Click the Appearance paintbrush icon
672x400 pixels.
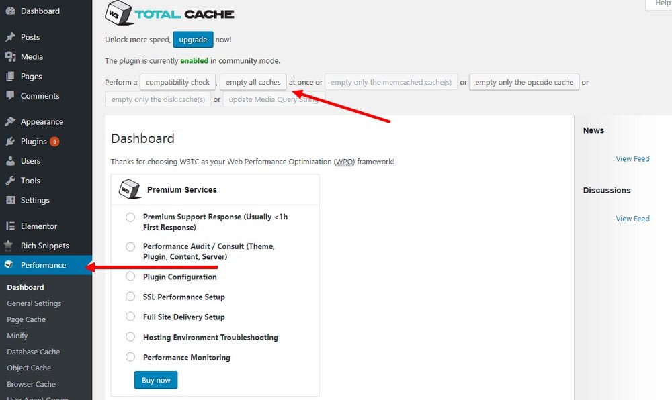pyautogui.click(x=10, y=122)
